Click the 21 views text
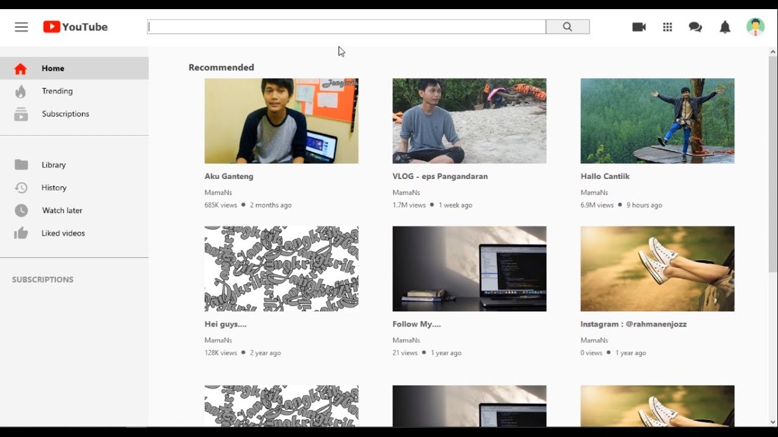The width and height of the screenshot is (778, 437). [405, 353]
